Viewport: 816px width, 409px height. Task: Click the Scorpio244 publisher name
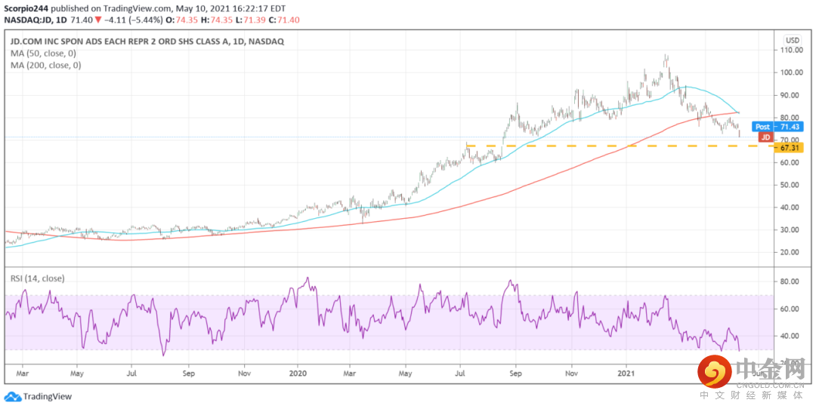[25, 10]
